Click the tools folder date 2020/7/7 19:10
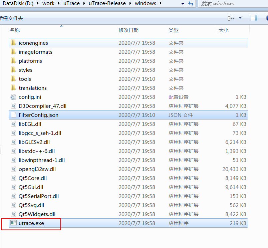 pyautogui.click(x=137, y=79)
